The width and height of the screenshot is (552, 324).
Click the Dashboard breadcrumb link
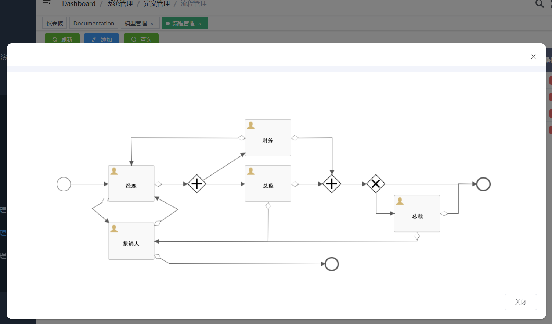tap(79, 4)
